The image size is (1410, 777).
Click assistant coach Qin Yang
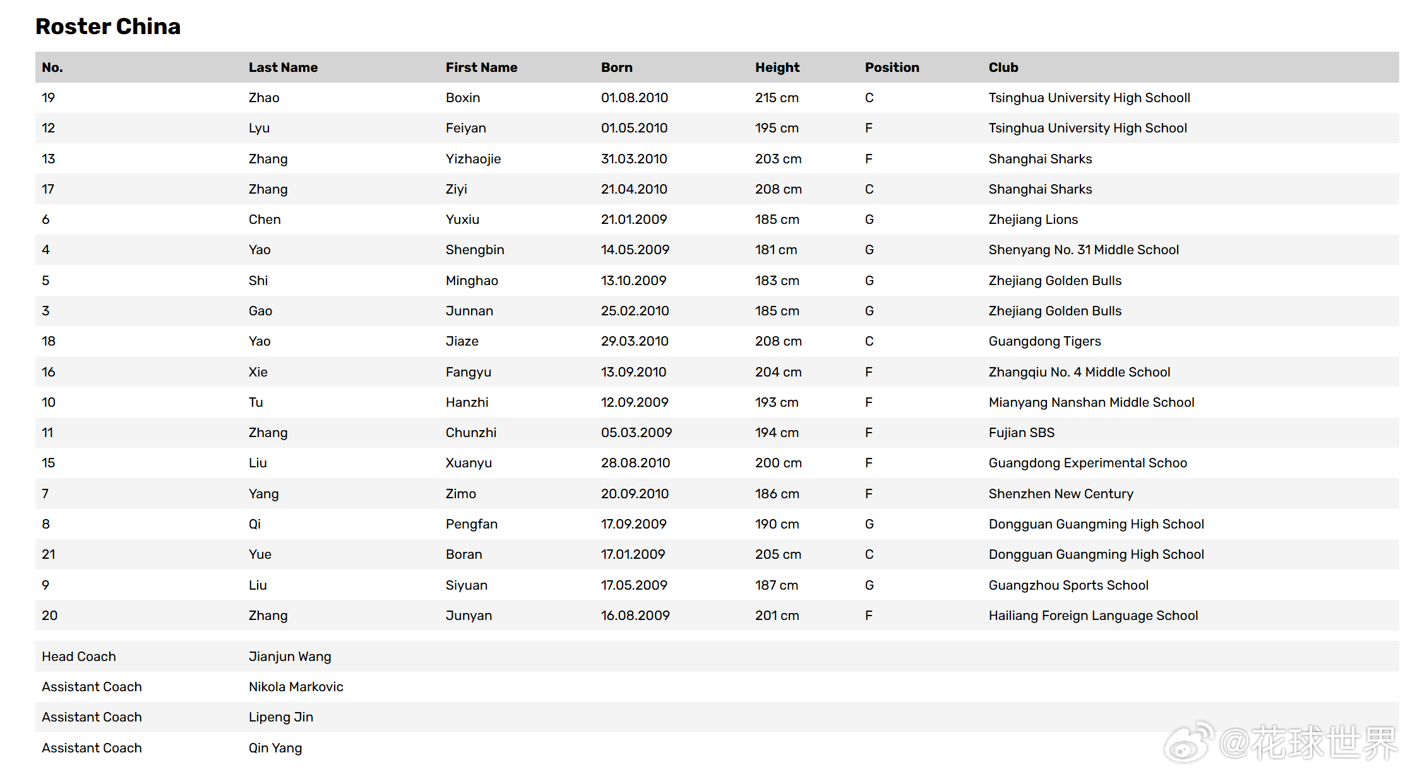pos(275,748)
